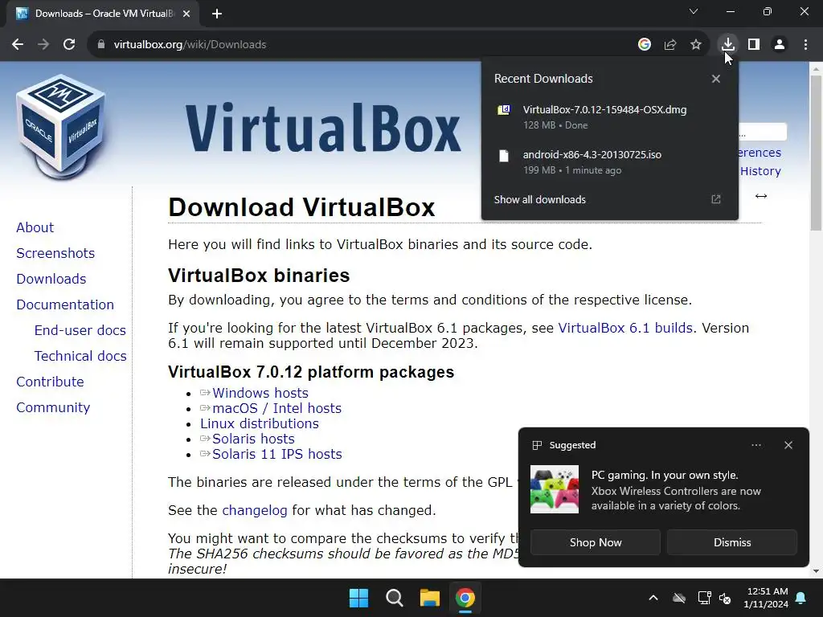This screenshot has width=823, height=617.
Task: Open VirtualBox-7.0.12-159484-OSX.dmg download
Action: tap(609, 117)
